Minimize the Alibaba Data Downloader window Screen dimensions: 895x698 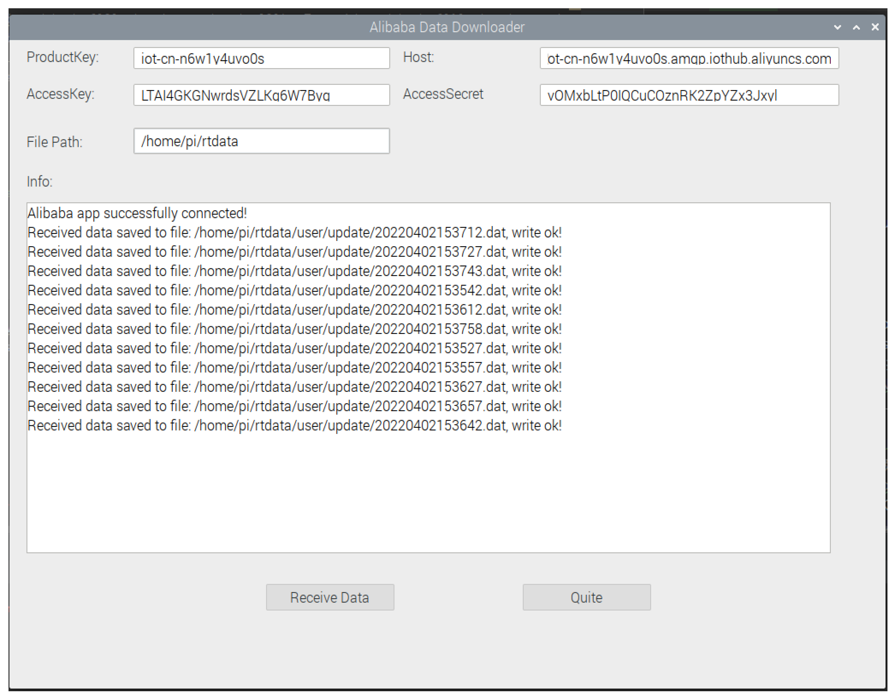point(837,27)
